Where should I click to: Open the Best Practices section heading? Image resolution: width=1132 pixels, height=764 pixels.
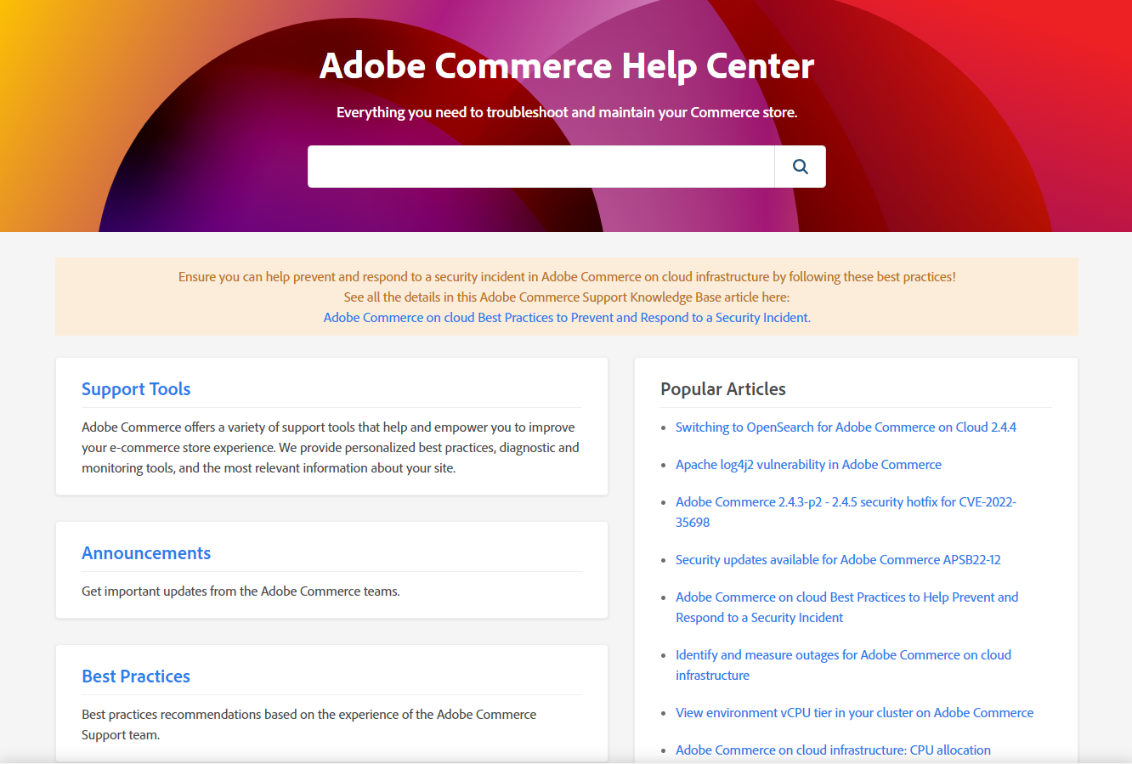(x=136, y=676)
